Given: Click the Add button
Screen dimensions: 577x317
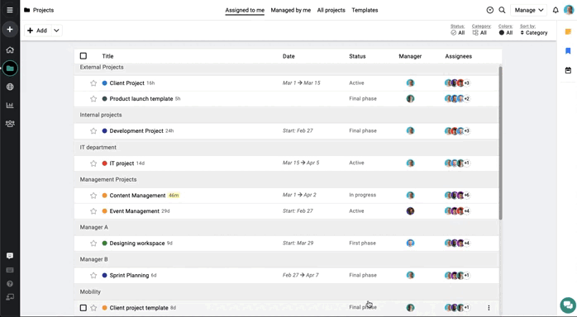Looking at the screenshot, I should pyautogui.click(x=37, y=31).
